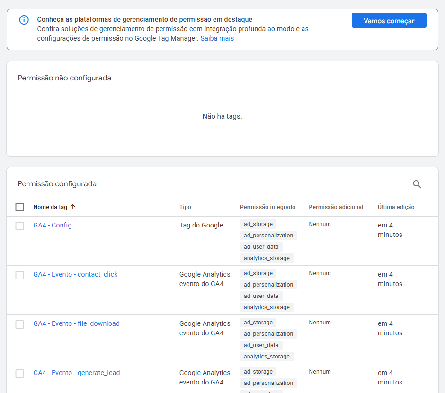Image resolution: width=445 pixels, height=393 pixels.
Task: Click ad_storage chip in the contact_click row
Action: (x=258, y=273)
